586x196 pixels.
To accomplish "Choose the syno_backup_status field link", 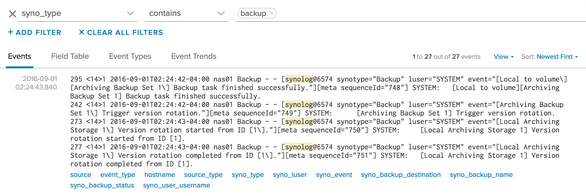I will 102,185.
